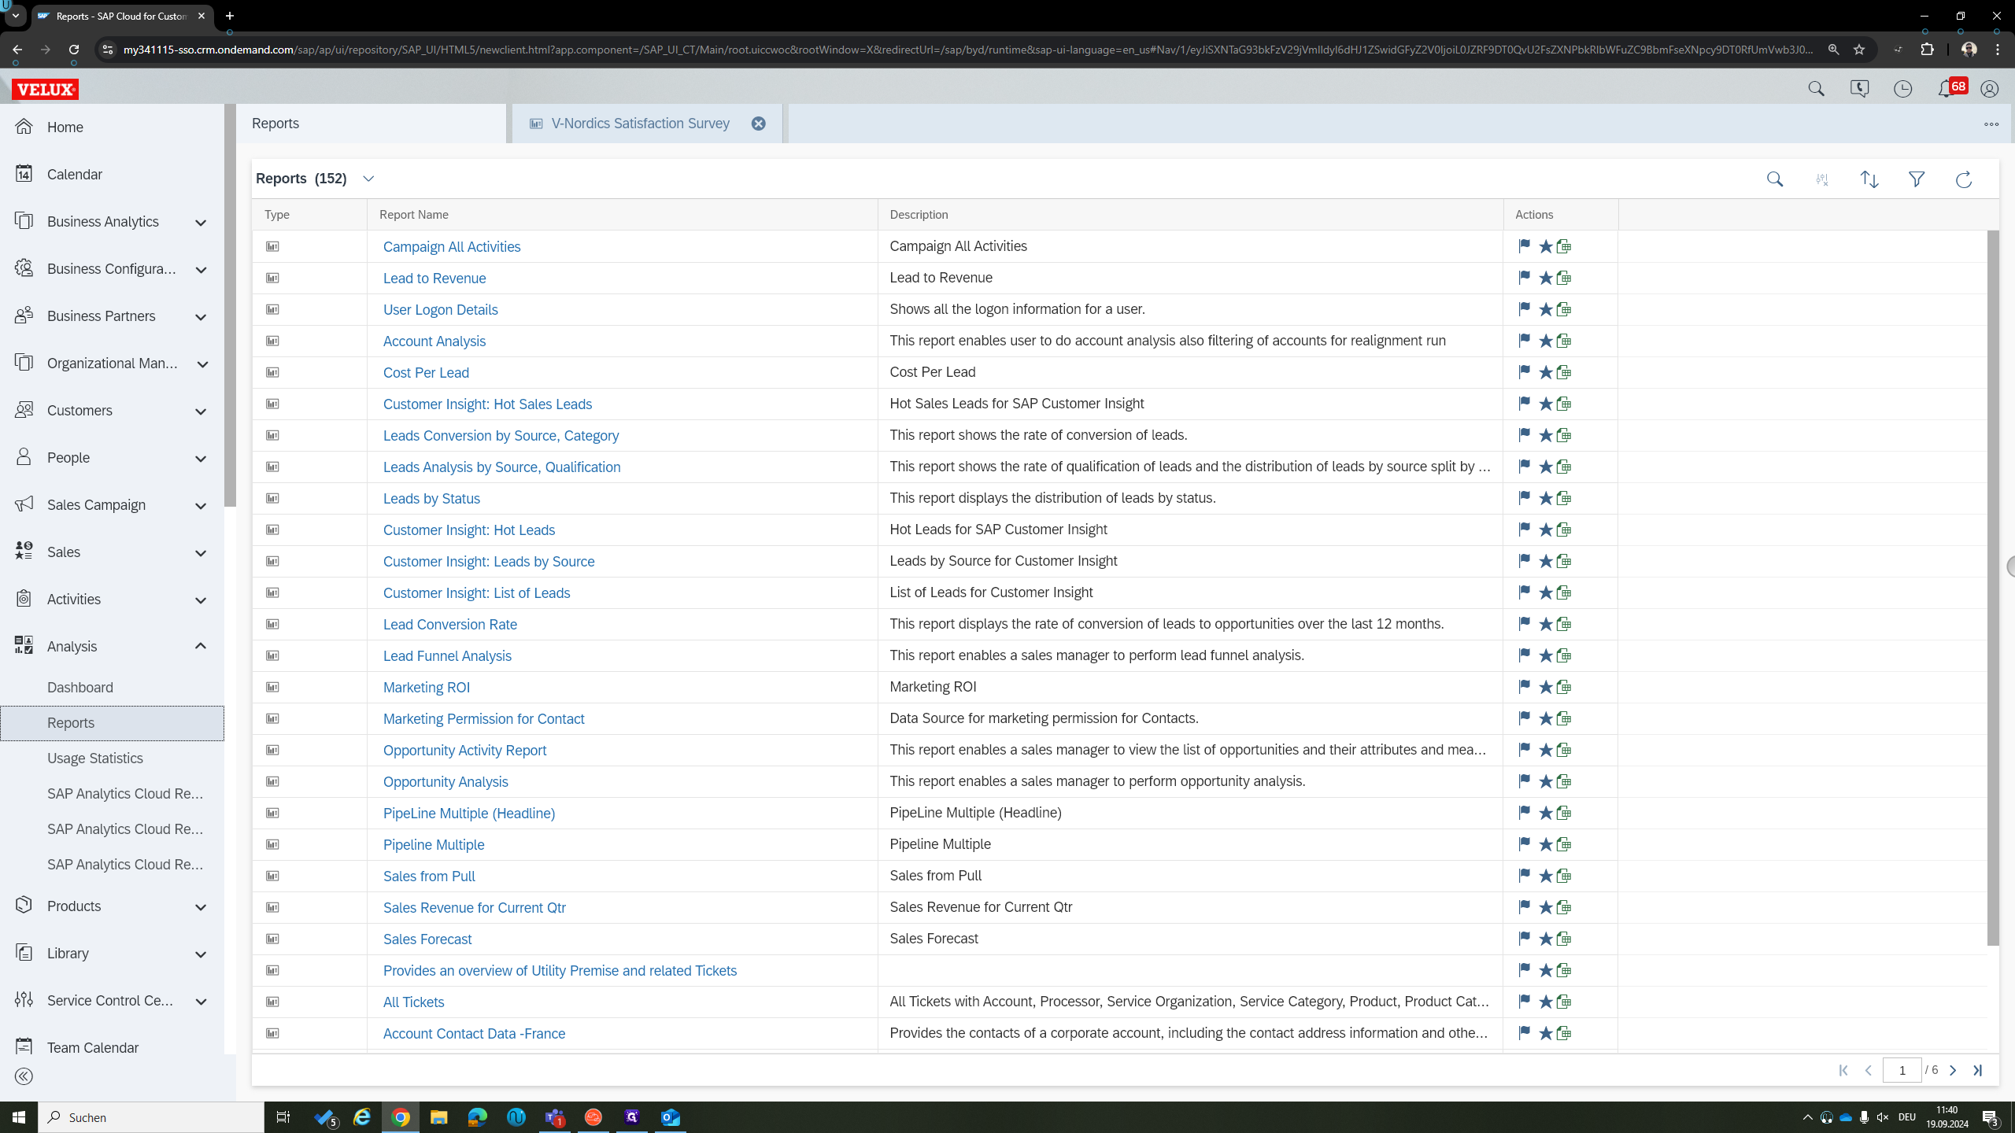Open global search in header
2015x1133 pixels.
(1816, 89)
